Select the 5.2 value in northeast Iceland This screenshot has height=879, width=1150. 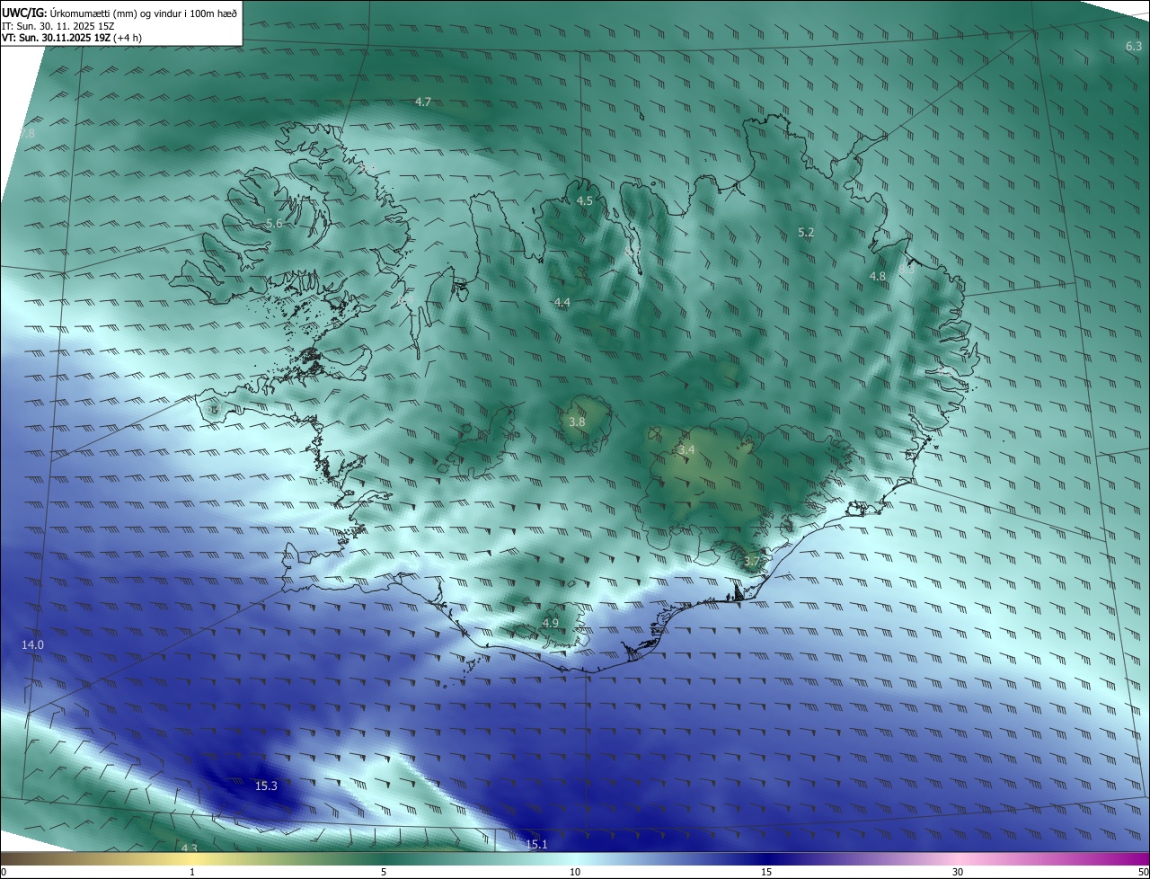806,232
